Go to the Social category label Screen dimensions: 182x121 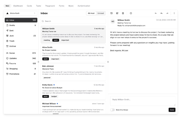(12, 53)
